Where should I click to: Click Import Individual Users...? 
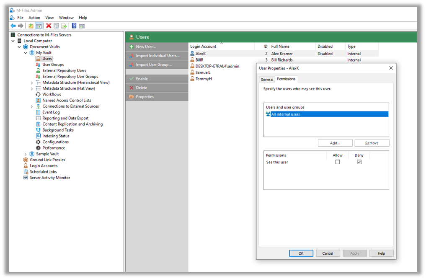(x=157, y=56)
